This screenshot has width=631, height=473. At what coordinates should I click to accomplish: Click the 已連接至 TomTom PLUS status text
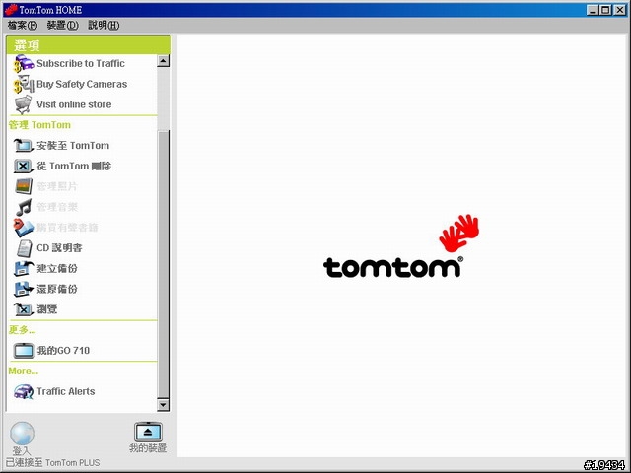pos(52,463)
